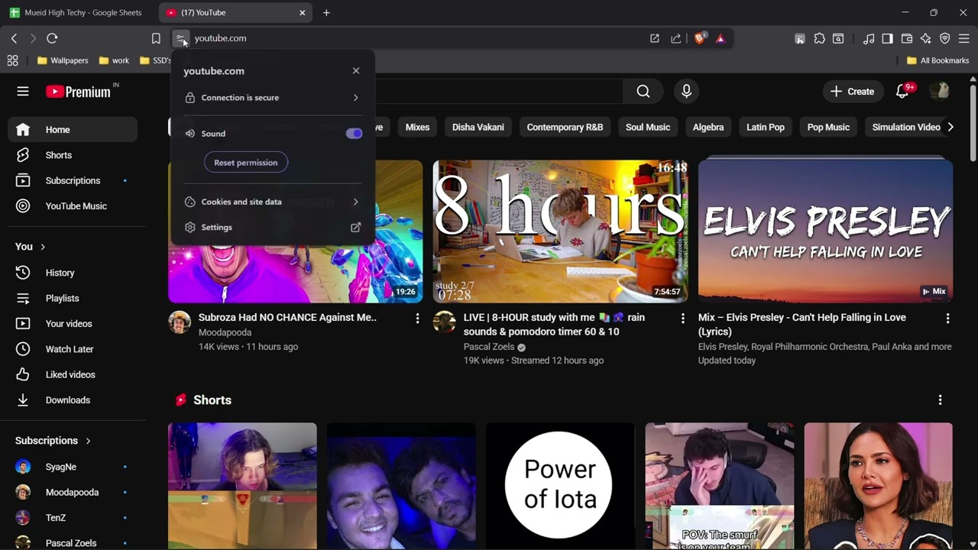Select Pop Music chip
978x550 pixels.
pos(828,128)
